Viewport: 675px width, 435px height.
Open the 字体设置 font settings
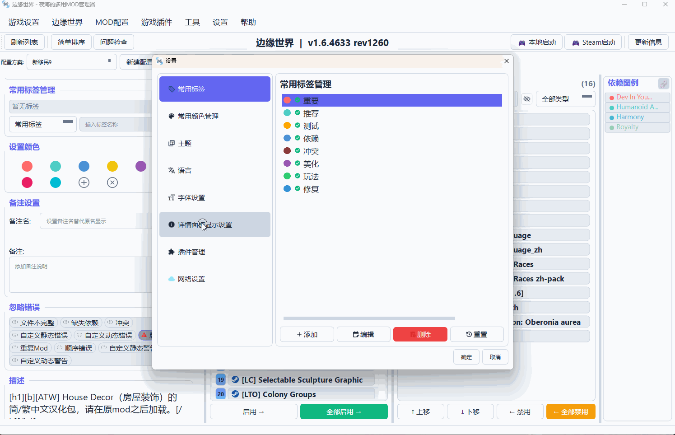(190, 197)
